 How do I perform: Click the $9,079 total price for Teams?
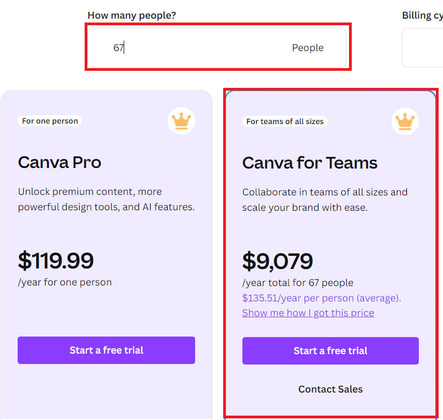click(278, 261)
